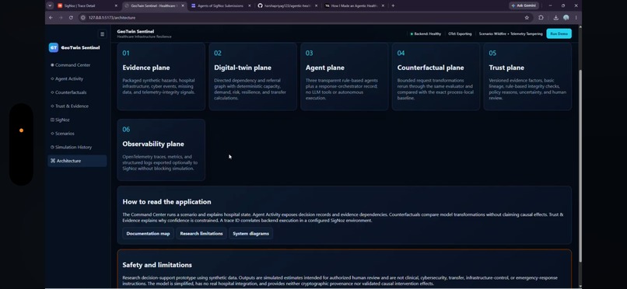This screenshot has height=289, width=627.
Task: Open the browser downloads icon
Action: 556,18
